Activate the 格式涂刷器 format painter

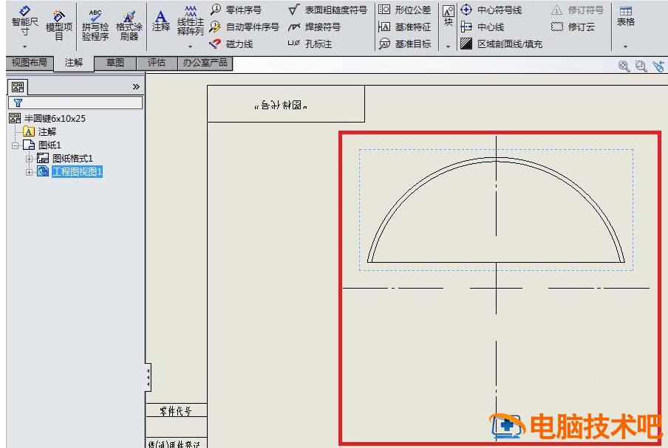[x=129, y=26]
